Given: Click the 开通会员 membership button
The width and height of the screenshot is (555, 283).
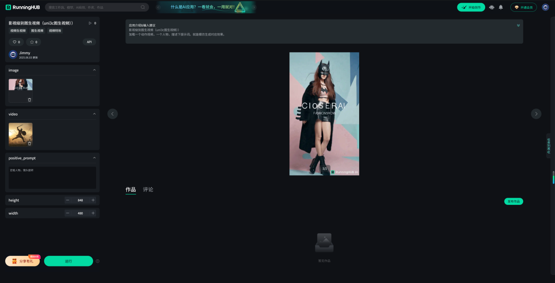Looking at the screenshot, I should click(524, 7).
